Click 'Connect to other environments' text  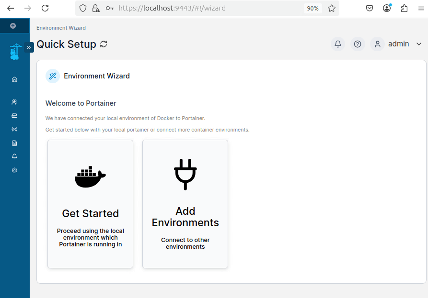pyautogui.click(x=185, y=243)
